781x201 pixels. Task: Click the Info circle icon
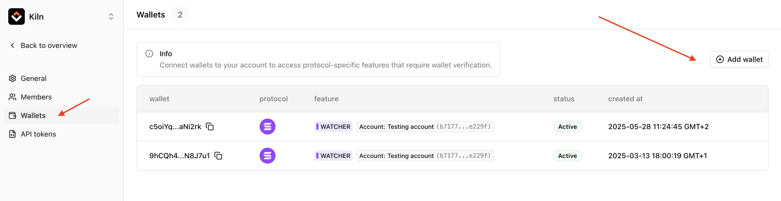tap(149, 54)
